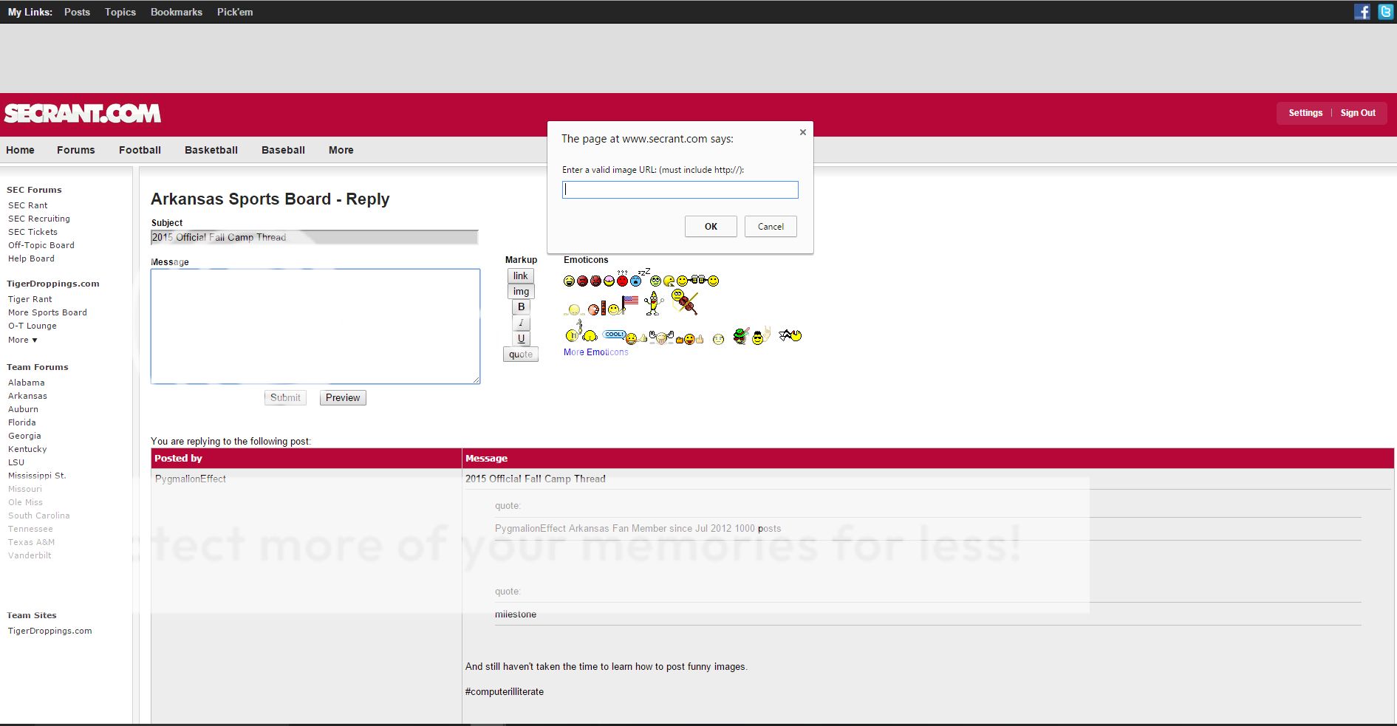Open the More menu in navigation bar
This screenshot has width=1397, height=726.
pos(341,150)
